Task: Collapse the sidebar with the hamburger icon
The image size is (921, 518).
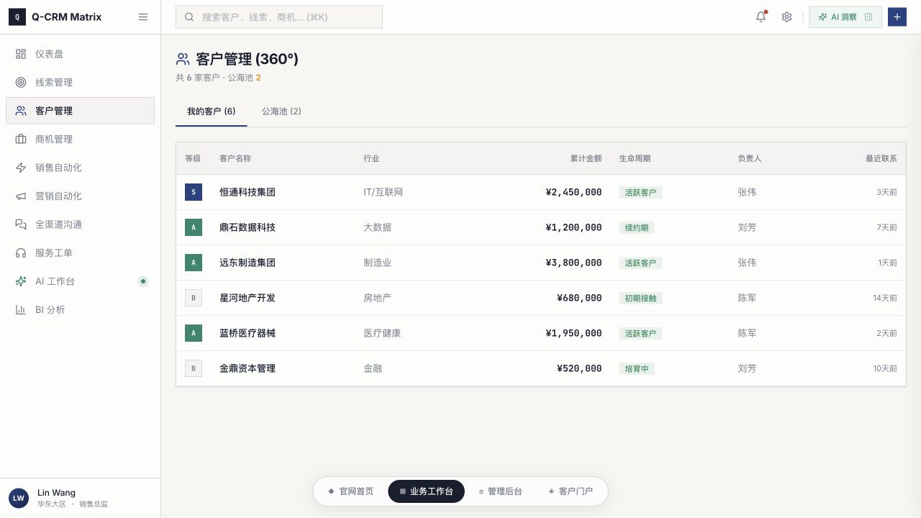Action: [x=143, y=17]
